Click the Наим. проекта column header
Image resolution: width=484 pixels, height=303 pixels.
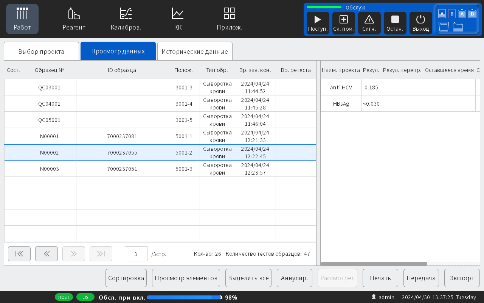pyautogui.click(x=341, y=70)
